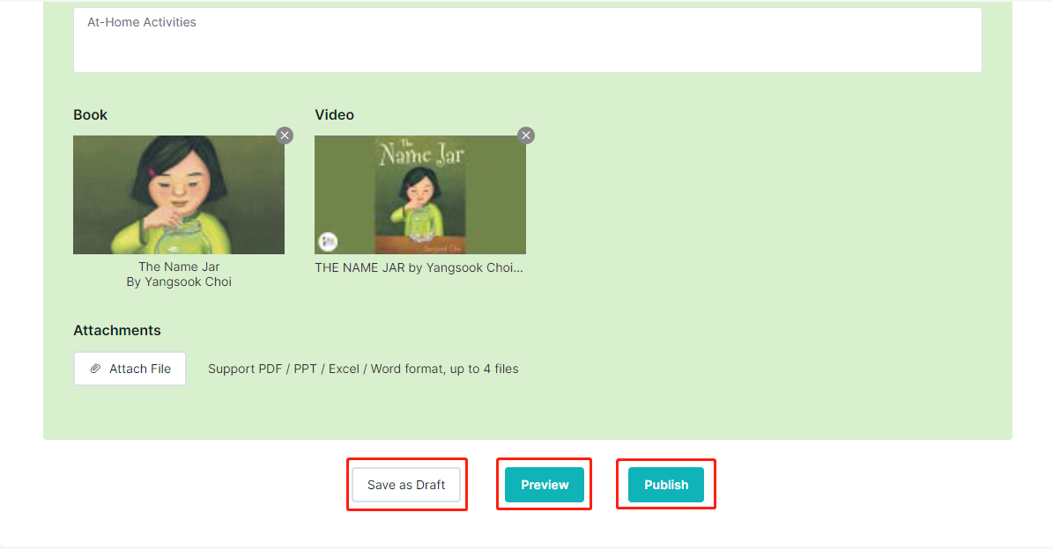Click the Name Jar title lettering inside the video image
The width and height of the screenshot is (1053, 549).
(421, 153)
